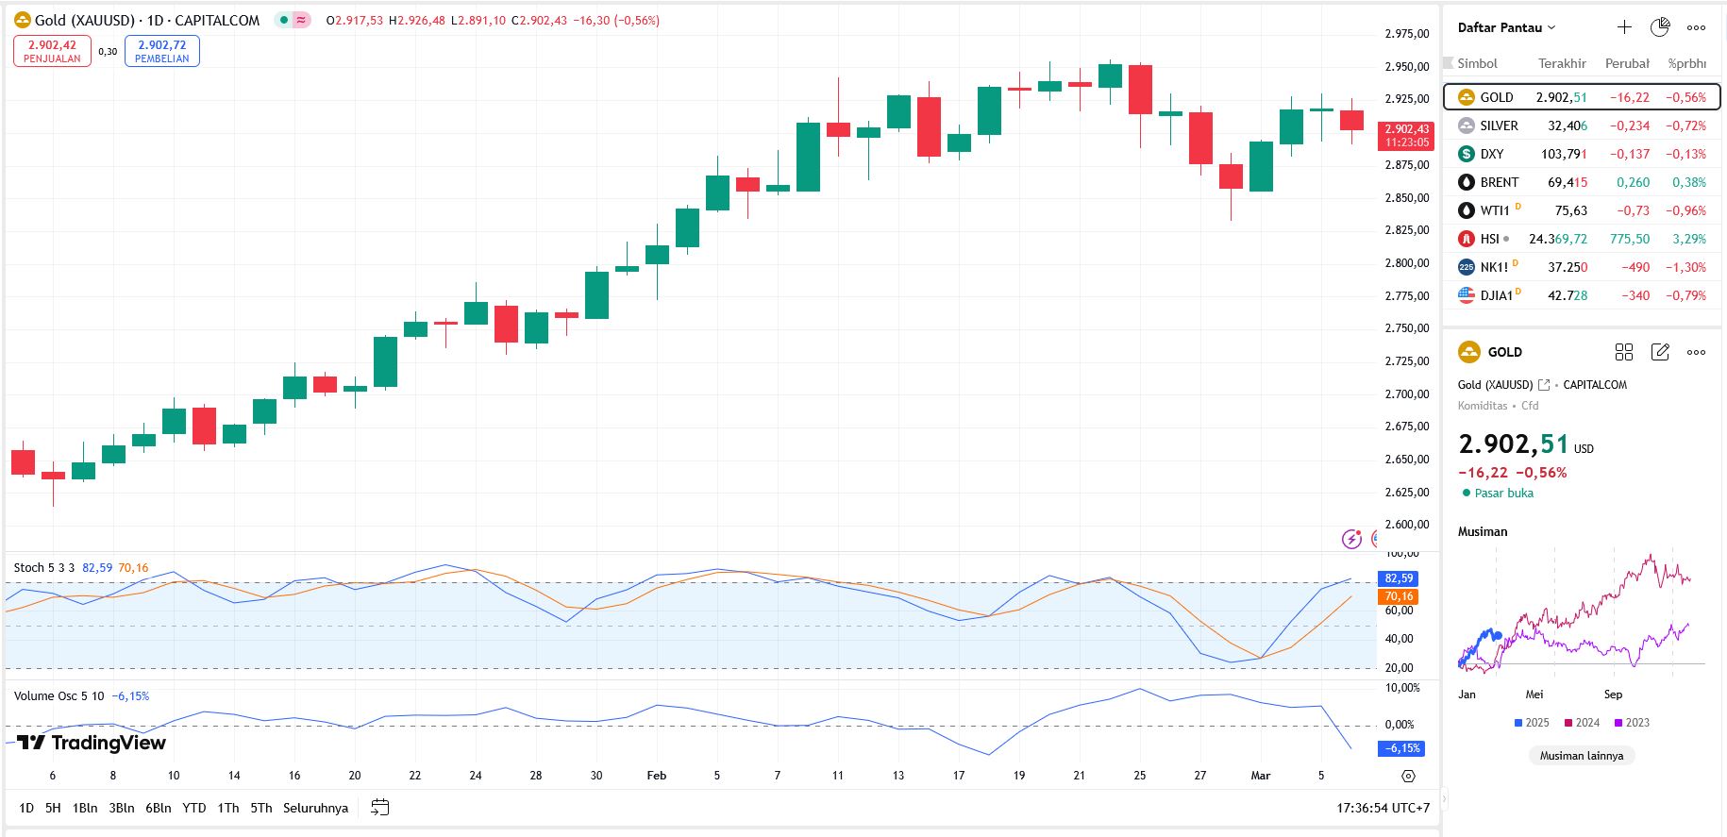Toggle the 2024 seasonal legend series
Image resolution: width=1727 pixels, height=837 pixels.
tap(1581, 723)
